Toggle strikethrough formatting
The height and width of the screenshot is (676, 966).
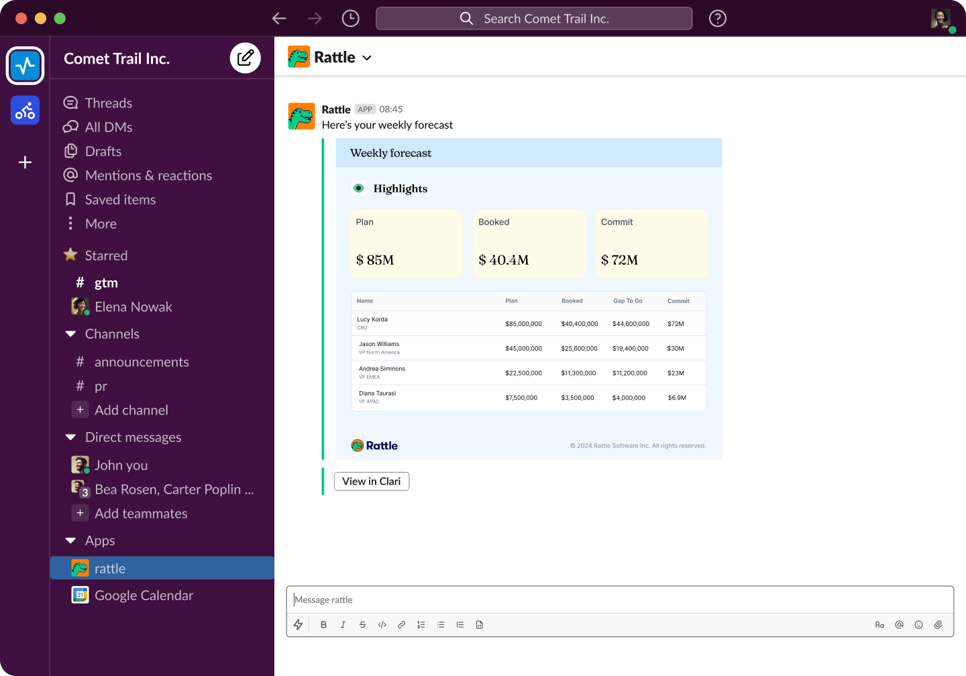tap(362, 624)
